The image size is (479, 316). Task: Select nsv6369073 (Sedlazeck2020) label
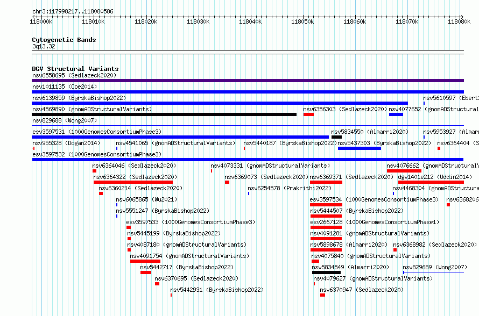(266, 177)
